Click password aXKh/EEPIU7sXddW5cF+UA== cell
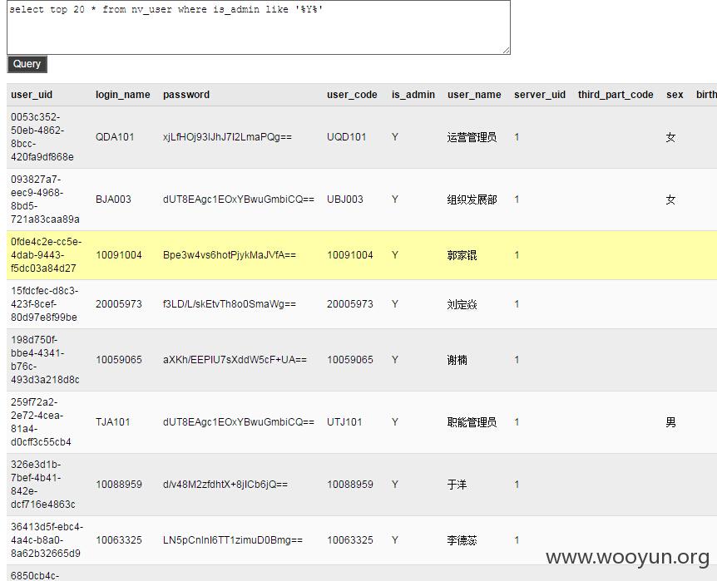This screenshot has height=581, width=717. [235, 360]
